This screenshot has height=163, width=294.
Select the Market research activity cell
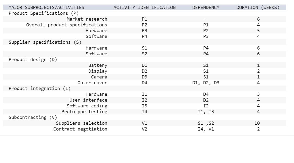point(87,19)
